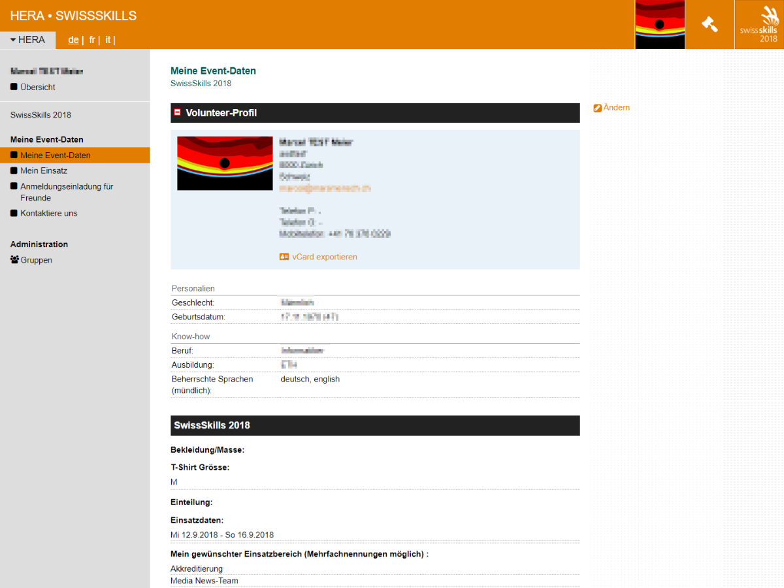
Task: Click the SwissSkills 2018 logo
Action: pyautogui.click(x=759, y=24)
